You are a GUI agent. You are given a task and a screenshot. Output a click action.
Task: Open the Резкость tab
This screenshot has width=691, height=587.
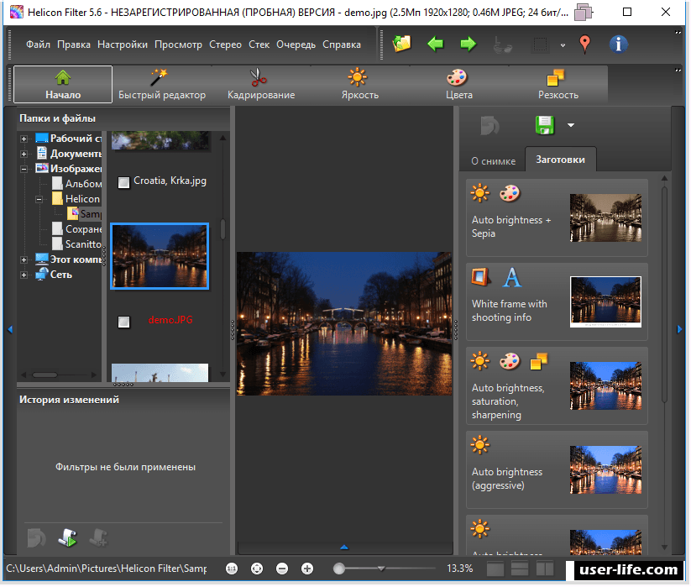tap(558, 84)
